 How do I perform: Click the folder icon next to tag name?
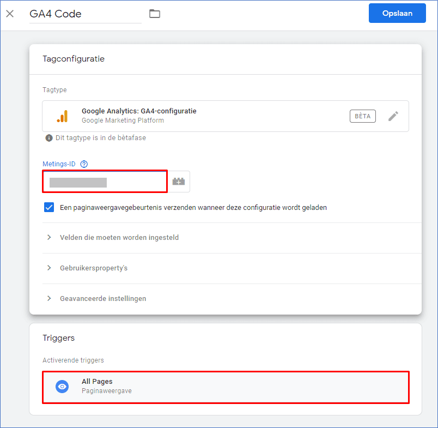(155, 14)
